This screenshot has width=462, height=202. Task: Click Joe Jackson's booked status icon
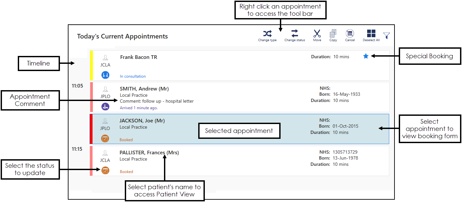tap(105, 139)
